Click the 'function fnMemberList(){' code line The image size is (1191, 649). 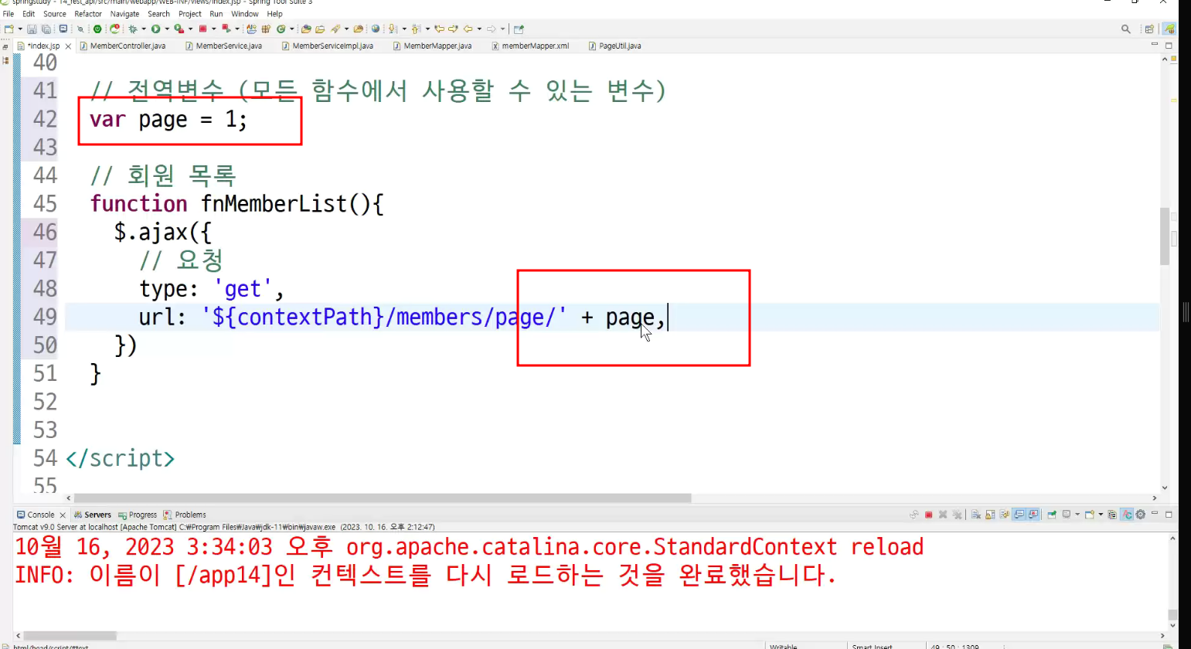(x=236, y=204)
